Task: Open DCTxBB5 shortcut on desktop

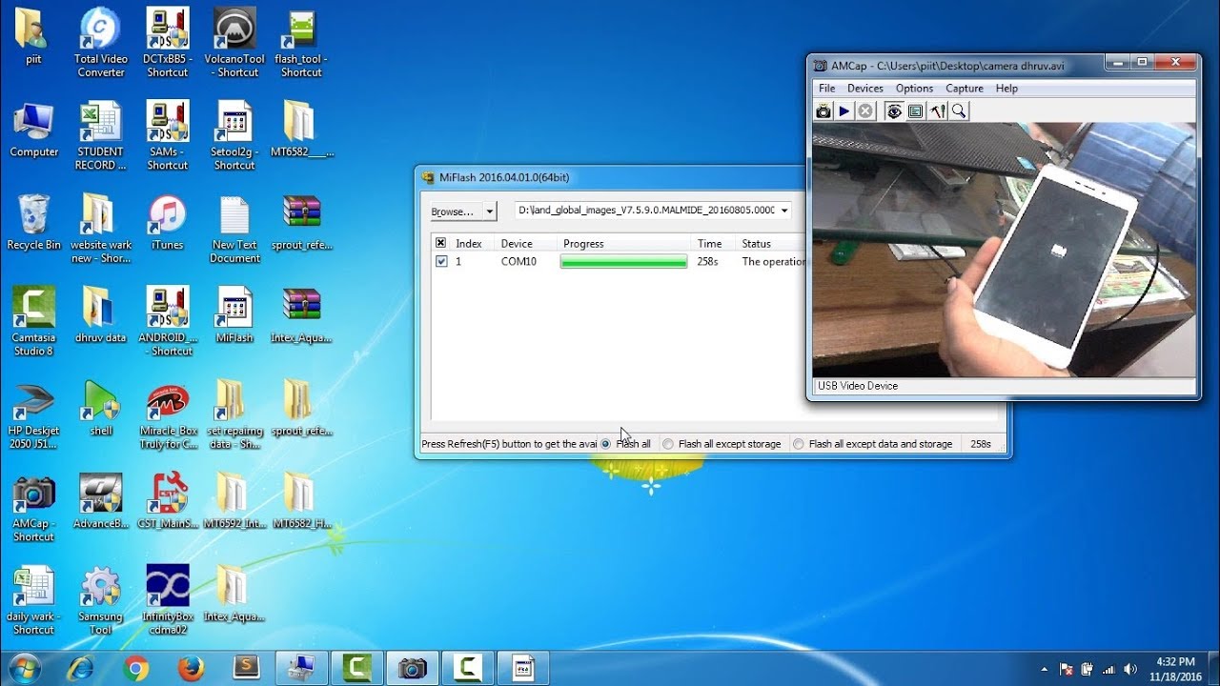Action: tap(168, 42)
